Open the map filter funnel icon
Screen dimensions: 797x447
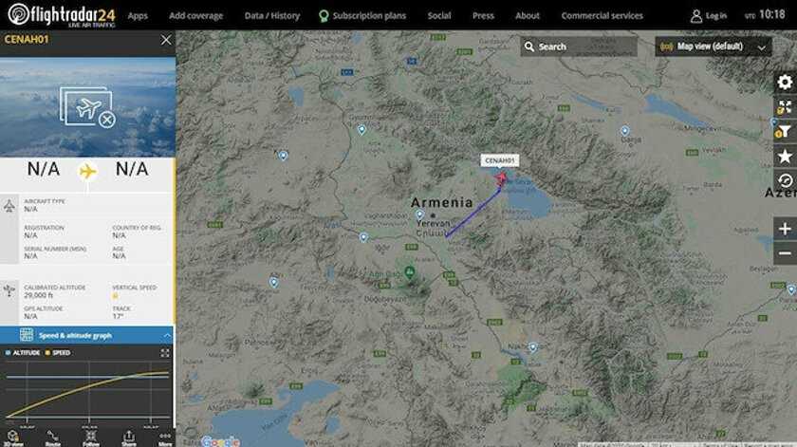pyautogui.click(x=786, y=132)
